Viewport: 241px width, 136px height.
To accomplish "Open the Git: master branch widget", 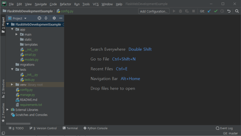I will tap(230, 133).
